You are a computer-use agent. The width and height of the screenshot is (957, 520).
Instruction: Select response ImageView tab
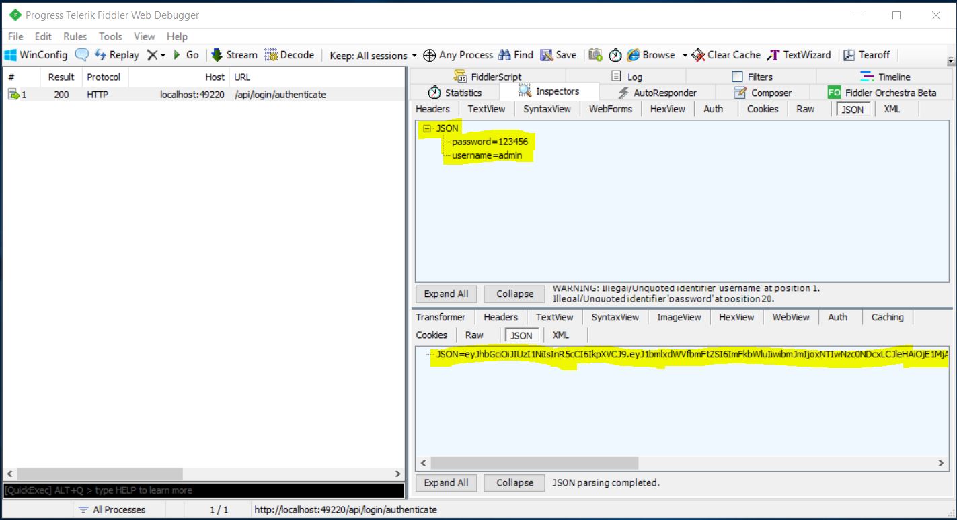coord(679,317)
